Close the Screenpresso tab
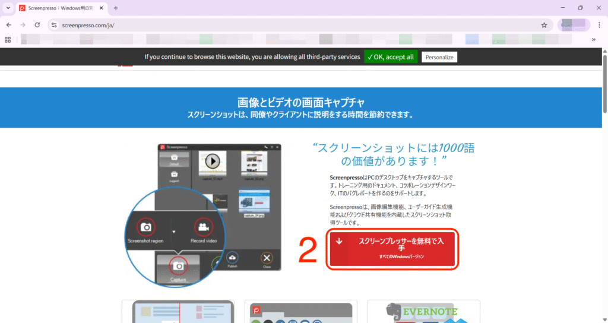The width and height of the screenshot is (608, 323). pos(102,8)
